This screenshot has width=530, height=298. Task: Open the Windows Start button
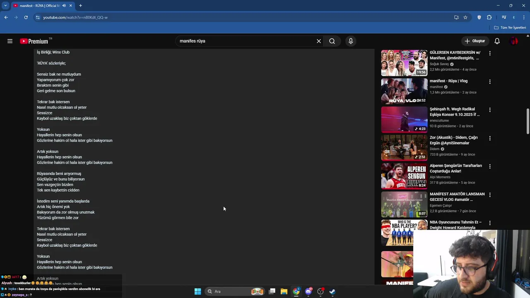[x=198, y=291]
